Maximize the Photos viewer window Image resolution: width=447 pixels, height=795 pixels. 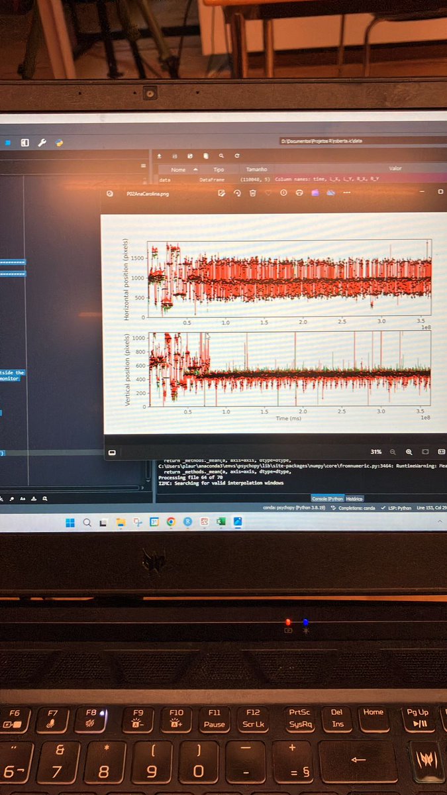(x=441, y=191)
